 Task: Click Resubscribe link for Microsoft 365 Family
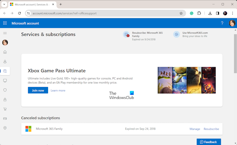click(211, 129)
